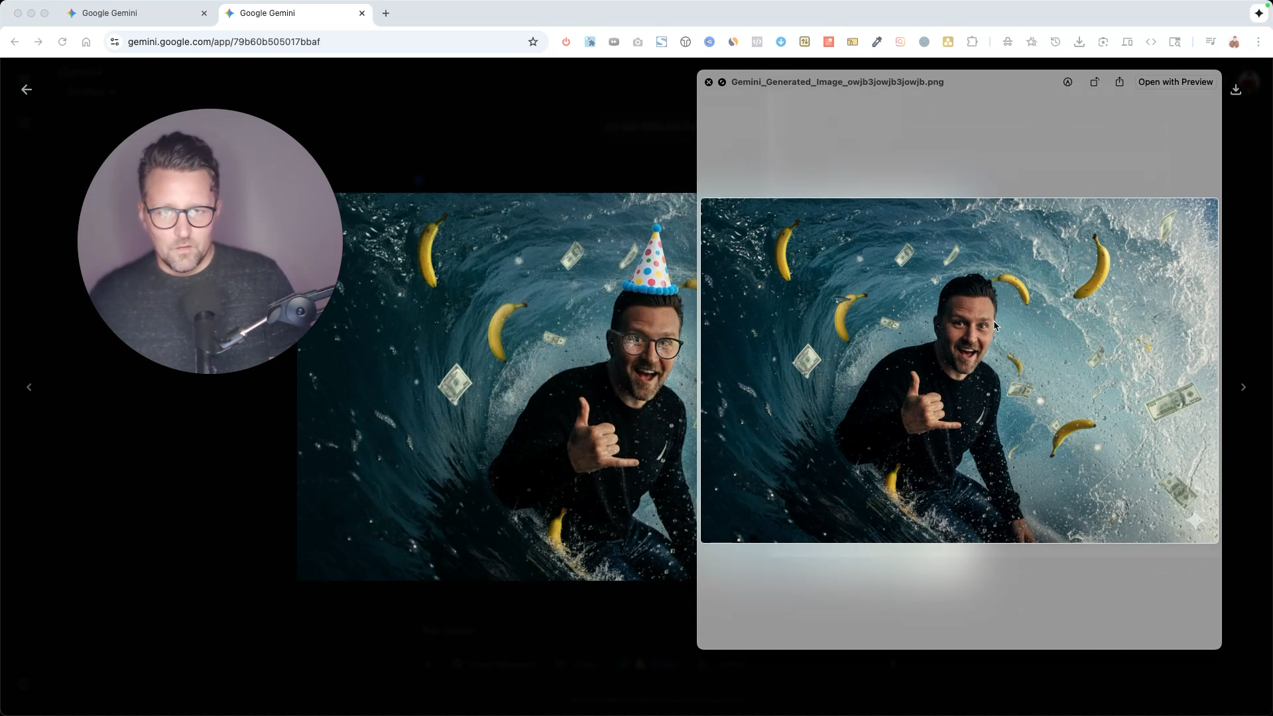Toggle Quick Look full screen button
The height and width of the screenshot is (716, 1273).
[722, 82]
